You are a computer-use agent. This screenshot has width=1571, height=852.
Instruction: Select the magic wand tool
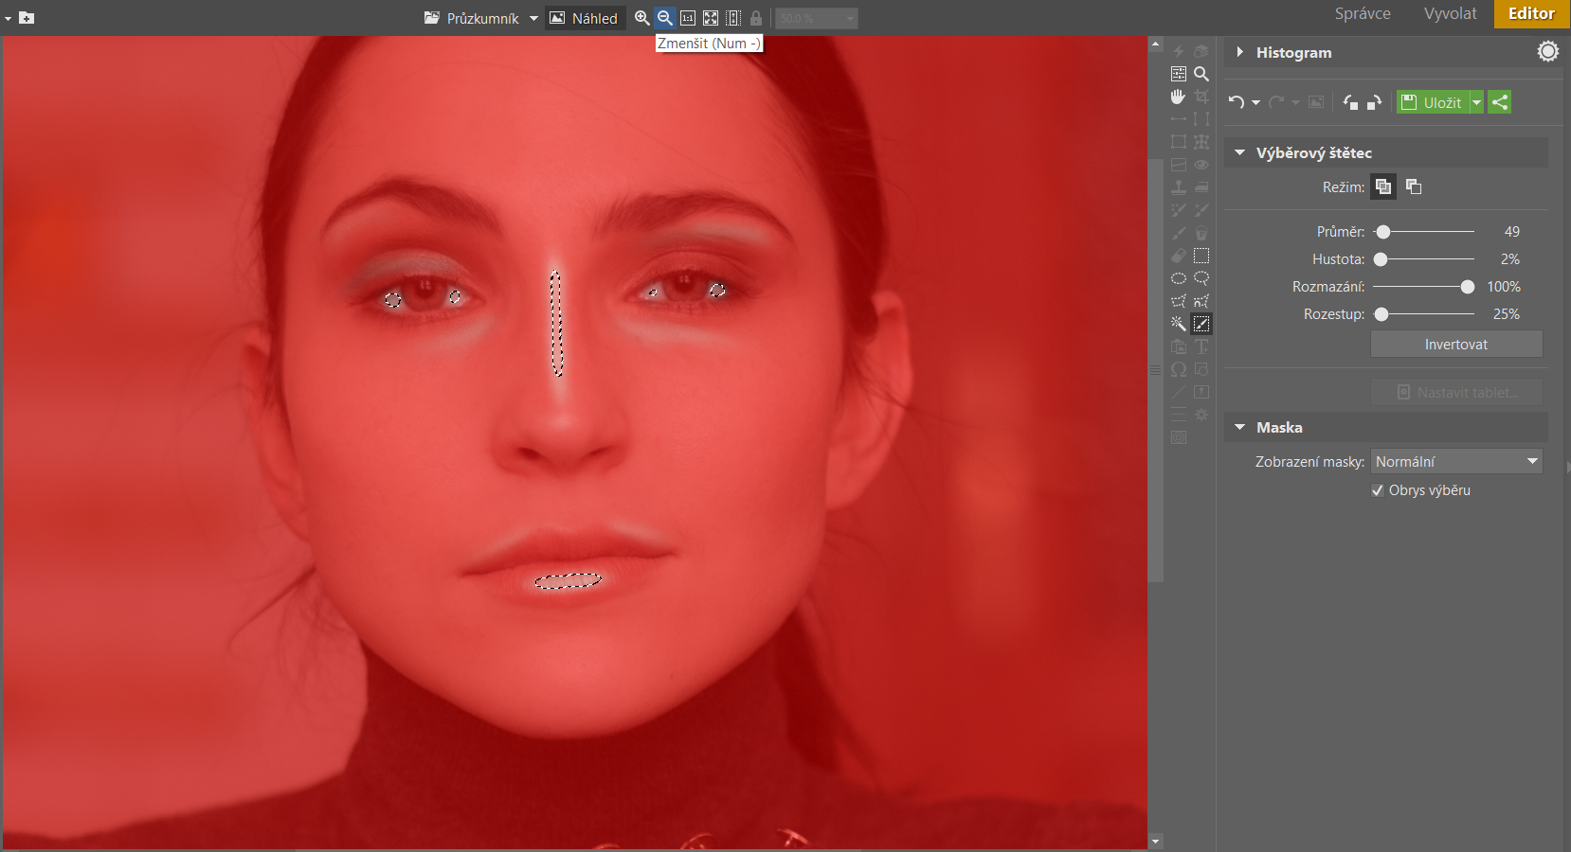pos(1179,324)
